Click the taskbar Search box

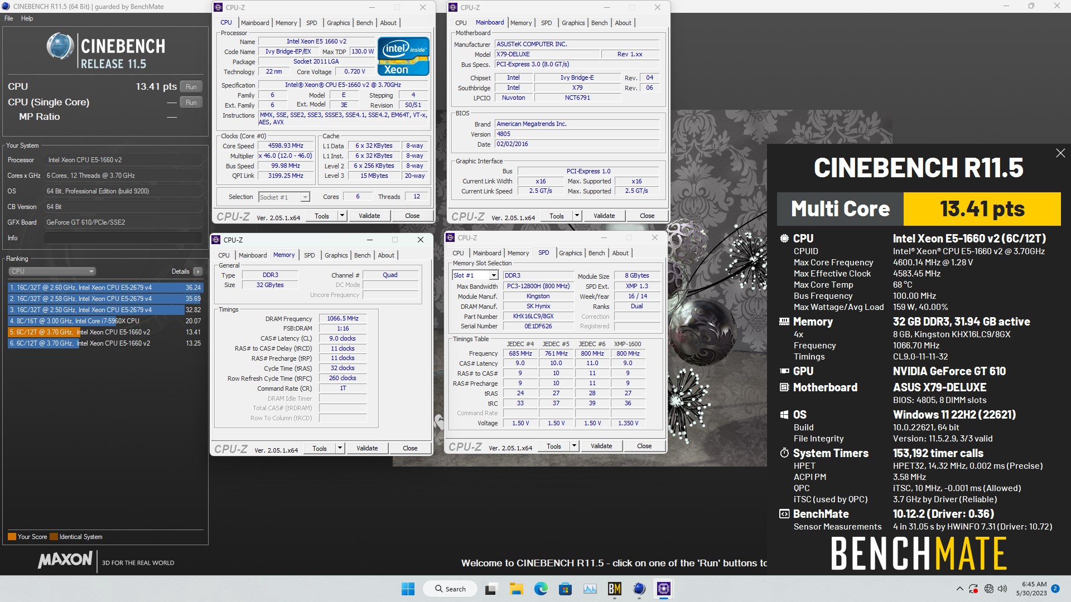click(450, 589)
